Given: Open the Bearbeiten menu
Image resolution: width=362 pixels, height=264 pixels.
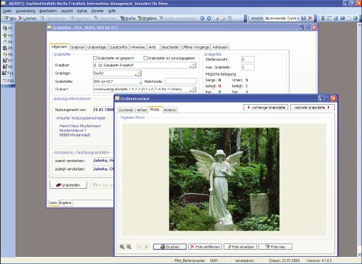Looking at the screenshot, I should (x=48, y=11).
